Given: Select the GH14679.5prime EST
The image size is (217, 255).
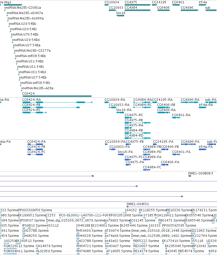Looking at the screenshot, I should point(37,249).
